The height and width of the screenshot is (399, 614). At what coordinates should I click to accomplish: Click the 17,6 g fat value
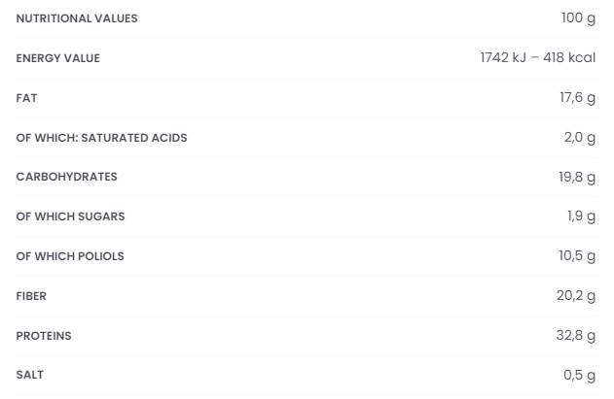click(577, 98)
